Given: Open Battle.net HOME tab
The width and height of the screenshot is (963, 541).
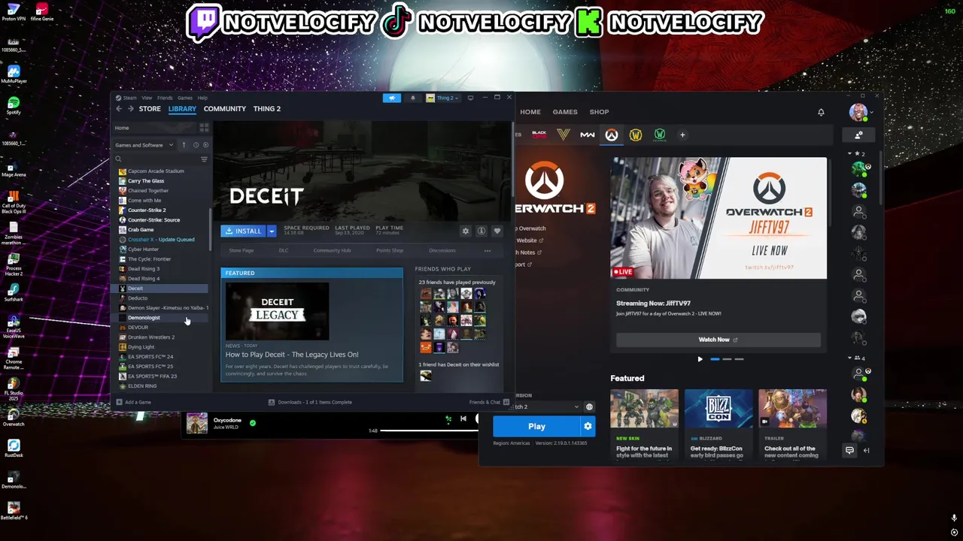Looking at the screenshot, I should click(530, 112).
